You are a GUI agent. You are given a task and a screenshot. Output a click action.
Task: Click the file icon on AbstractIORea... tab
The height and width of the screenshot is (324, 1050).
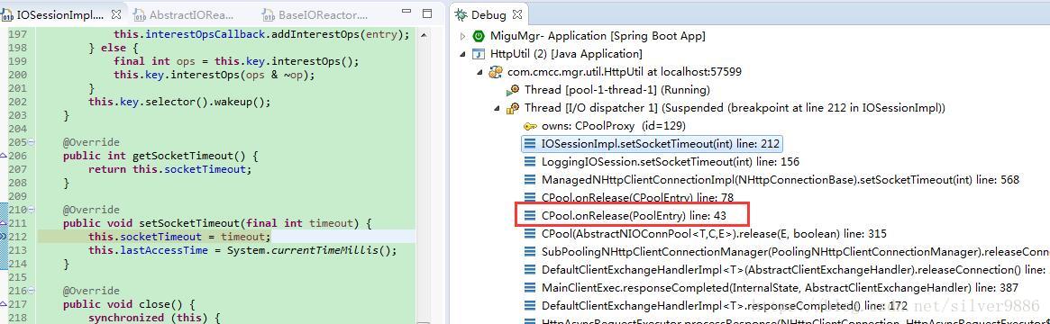139,14
